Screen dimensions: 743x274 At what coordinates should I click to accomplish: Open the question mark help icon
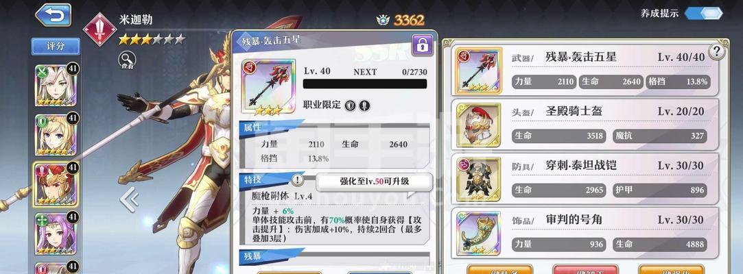pos(717,51)
